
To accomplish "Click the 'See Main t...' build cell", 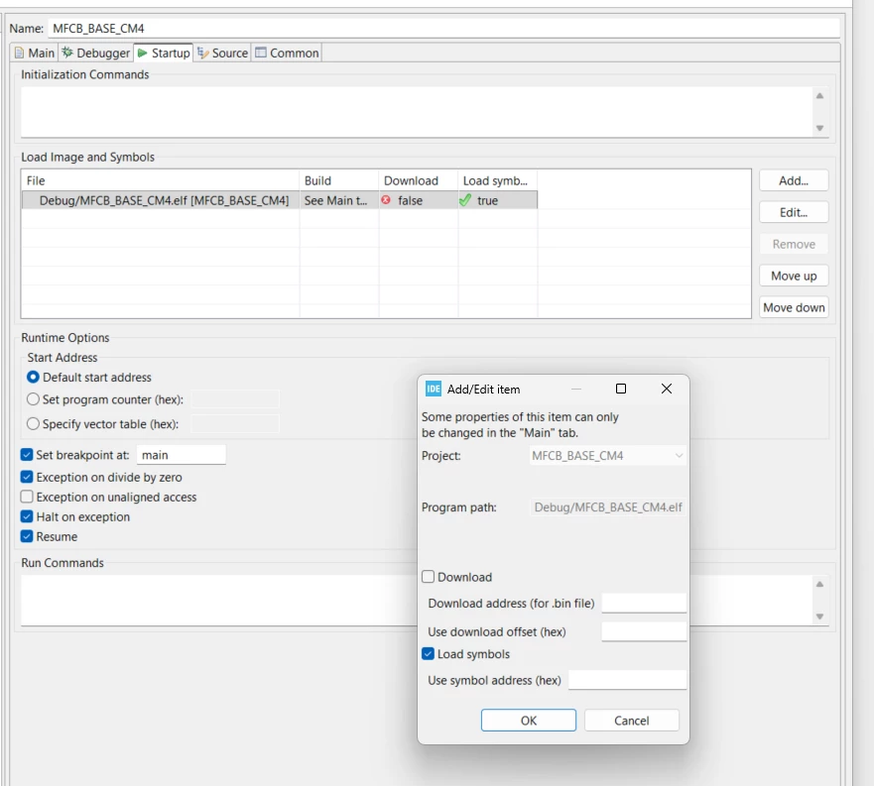I will (339, 200).
